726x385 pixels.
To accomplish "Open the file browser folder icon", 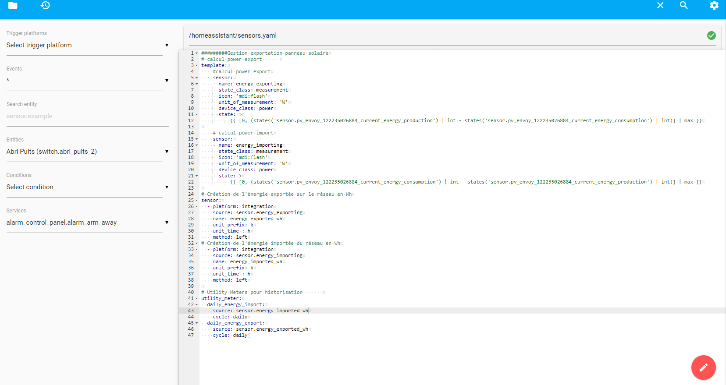I will (13, 5).
